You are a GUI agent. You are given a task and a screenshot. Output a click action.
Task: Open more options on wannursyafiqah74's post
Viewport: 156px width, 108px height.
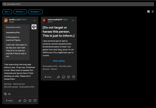[73, 20]
